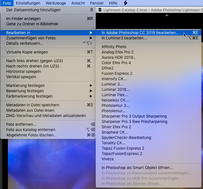Select Silver Efex Pro 2 entry
Screen dimensions: 203x189
(x=116, y=127)
